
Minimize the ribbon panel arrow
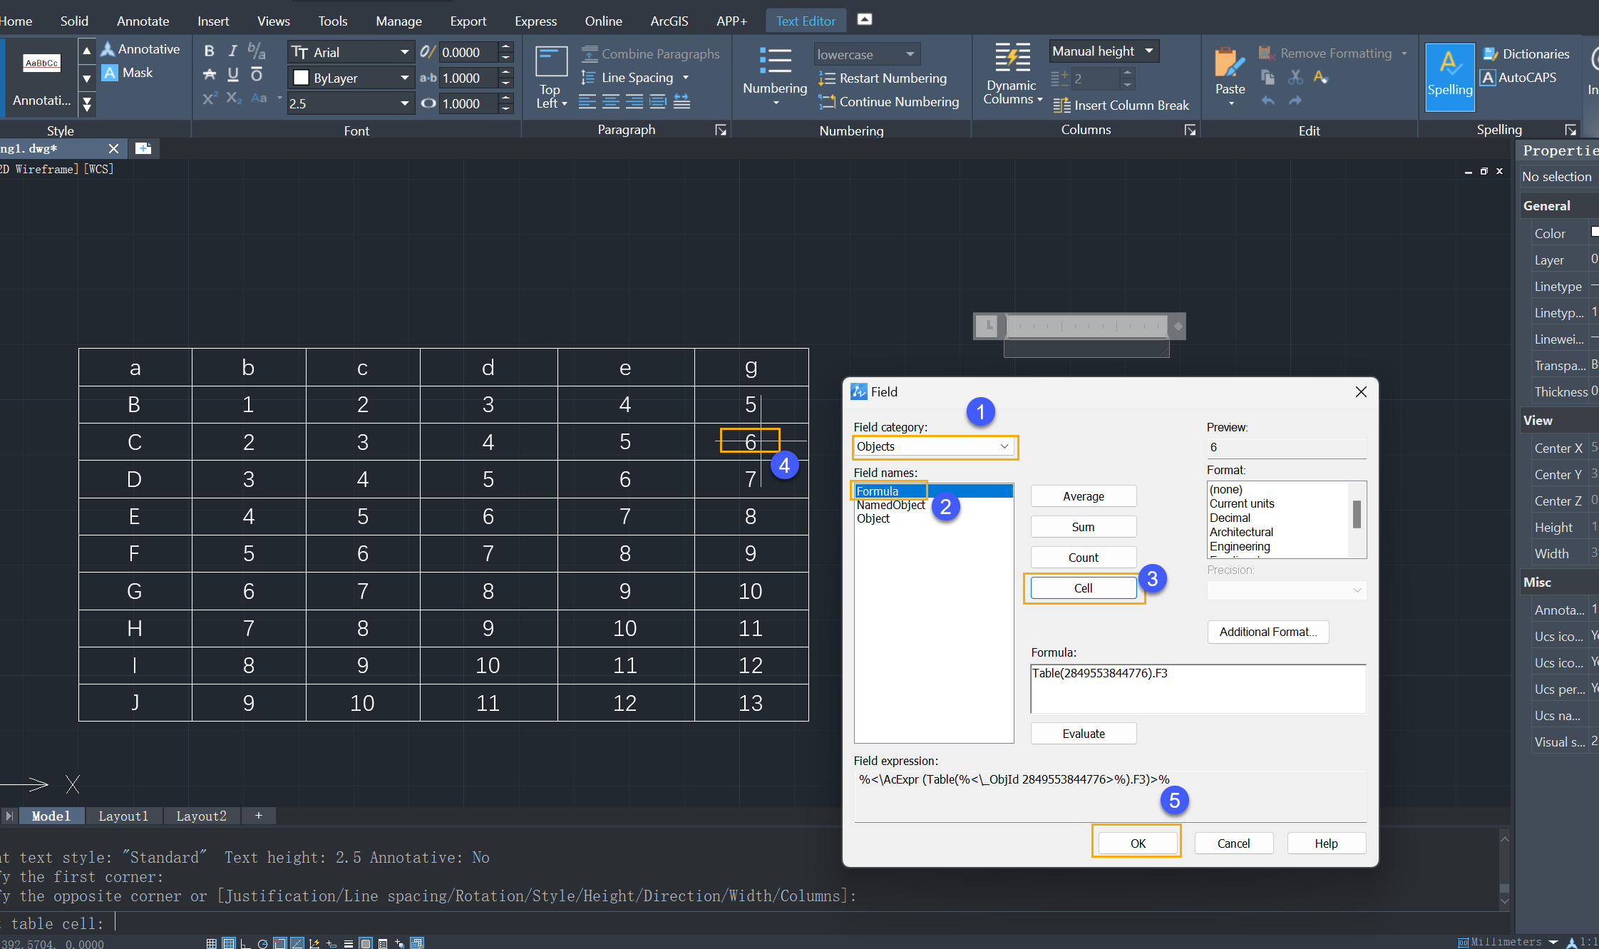[x=865, y=19]
